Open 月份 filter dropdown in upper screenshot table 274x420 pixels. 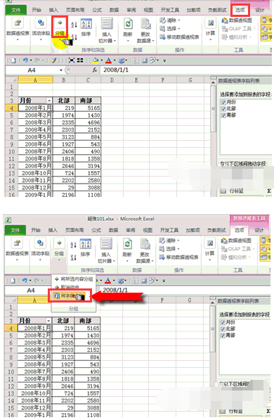pos(49,101)
